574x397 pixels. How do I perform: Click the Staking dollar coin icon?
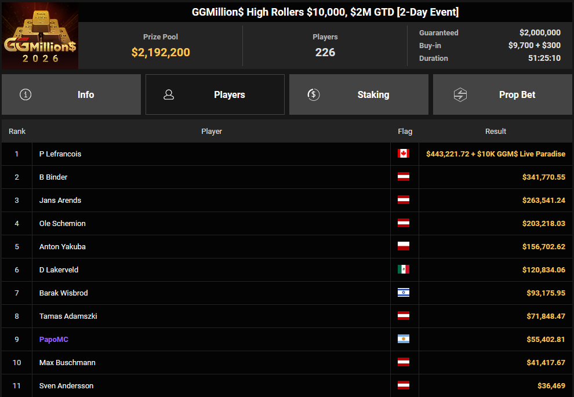pyautogui.click(x=314, y=94)
